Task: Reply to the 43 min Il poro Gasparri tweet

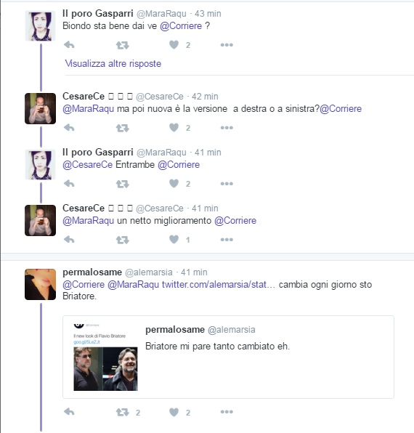Action: (69, 45)
